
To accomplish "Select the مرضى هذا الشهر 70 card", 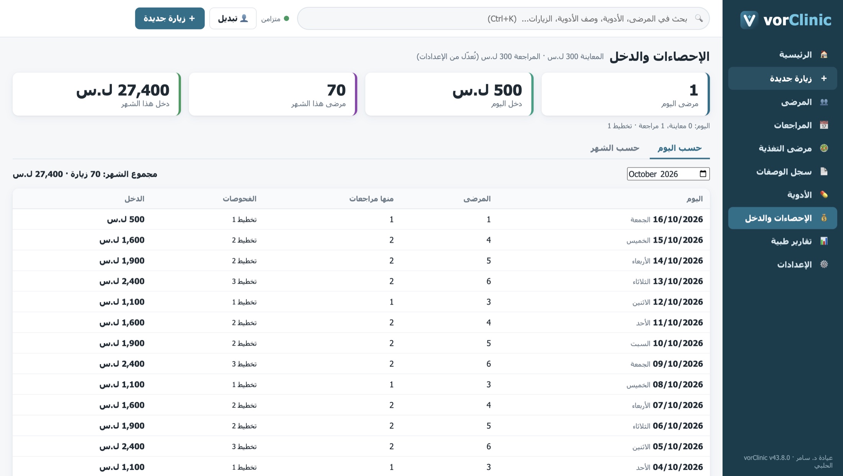I will pyautogui.click(x=273, y=94).
